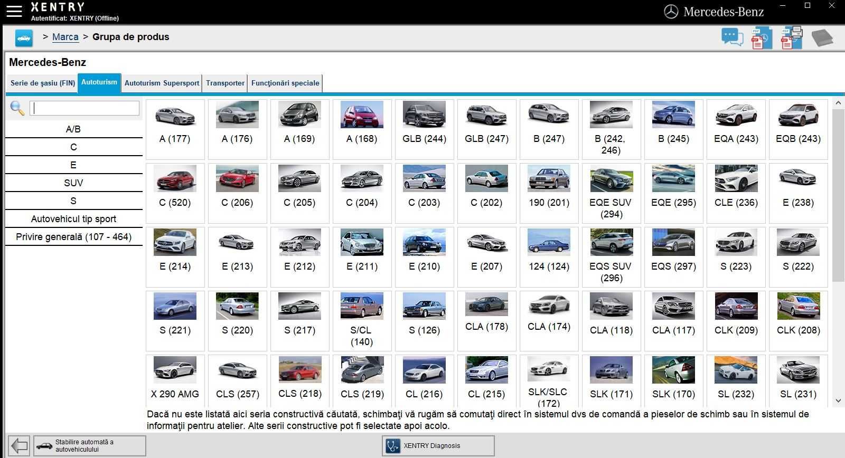Filter by Autovehicul tip sport

coord(73,219)
